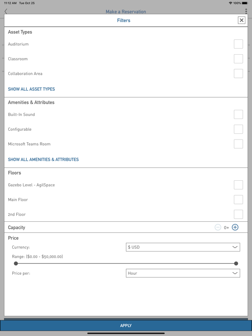Image resolution: width=252 pixels, height=336 pixels.
Task: Click the Make a Reservation title
Action: [126, 11]
